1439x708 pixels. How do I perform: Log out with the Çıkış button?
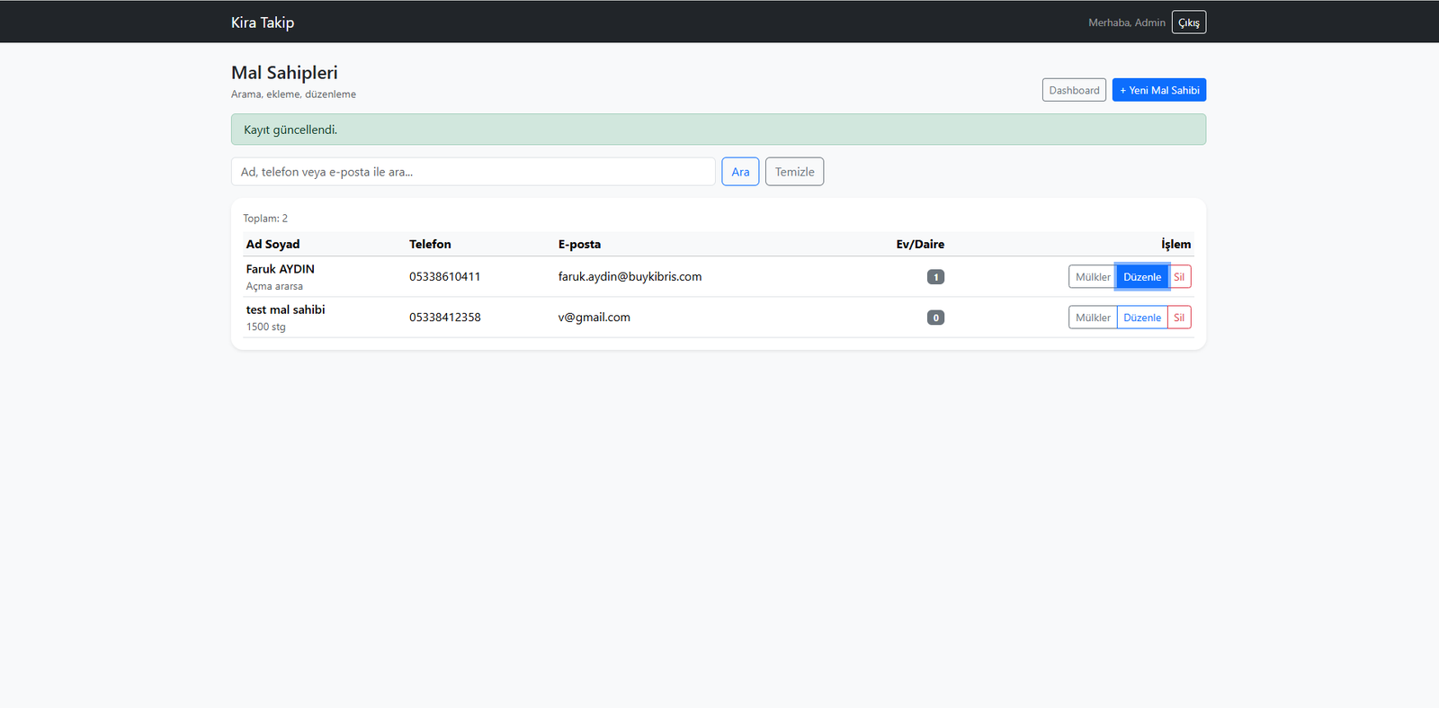[x=1188, y=22]
